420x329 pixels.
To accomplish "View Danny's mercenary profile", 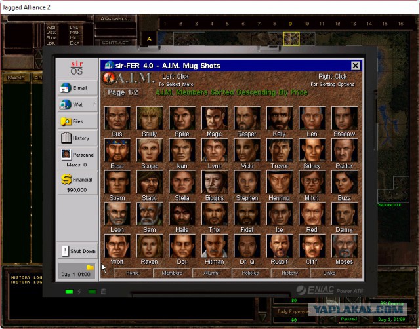I will pos(344,214).
